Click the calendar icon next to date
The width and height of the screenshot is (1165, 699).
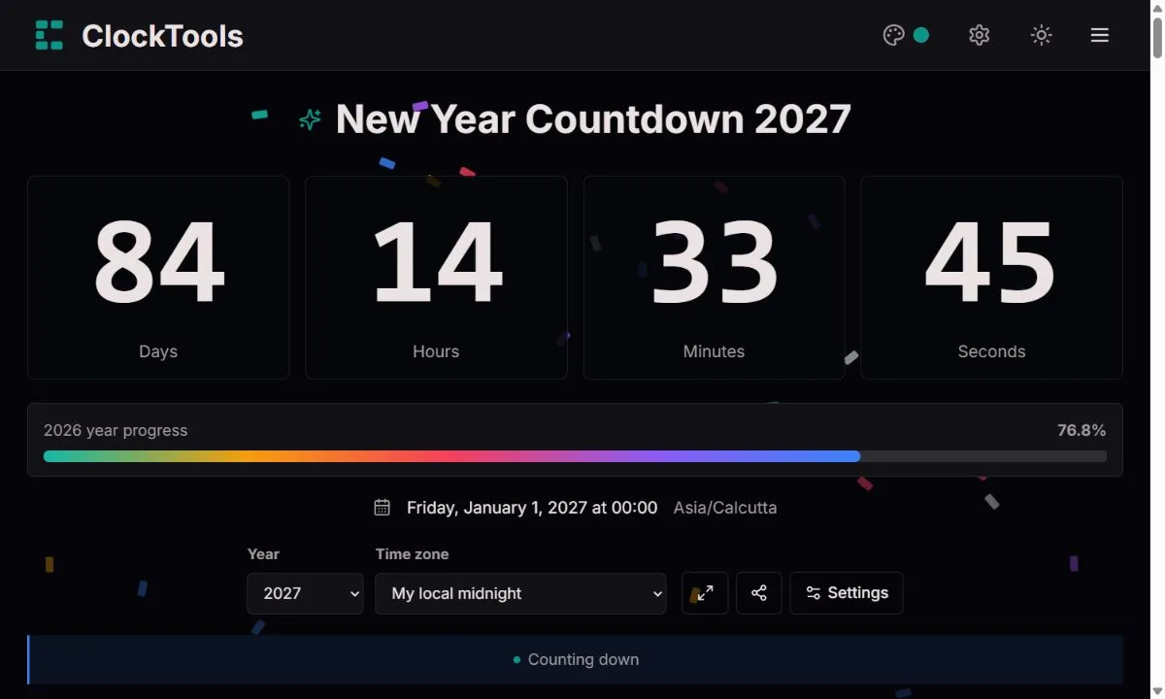point(383,508)
